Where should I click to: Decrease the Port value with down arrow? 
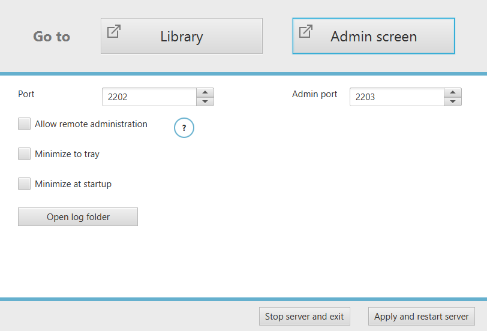click(205, 101)
